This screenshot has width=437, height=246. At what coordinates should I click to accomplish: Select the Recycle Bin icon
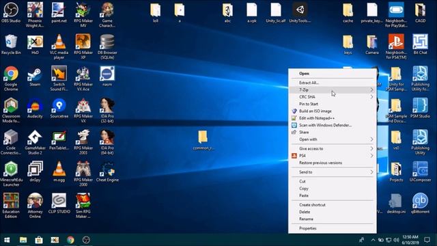pos(11,44)
